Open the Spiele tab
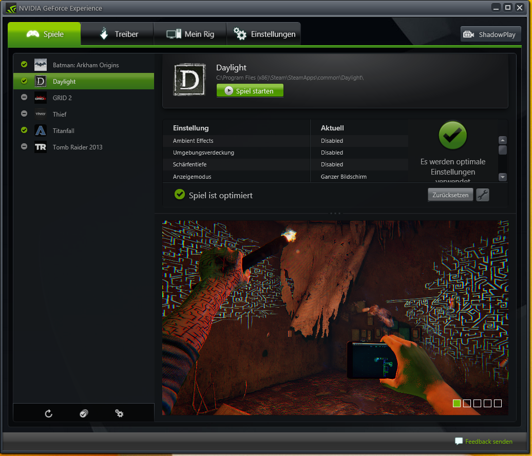Screen dimensions: 532x456 click(44, 34)
